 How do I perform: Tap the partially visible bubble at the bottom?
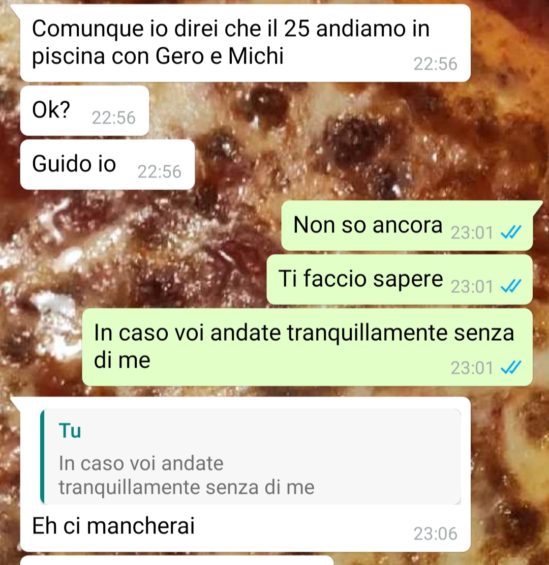click(x=177, y=560)
